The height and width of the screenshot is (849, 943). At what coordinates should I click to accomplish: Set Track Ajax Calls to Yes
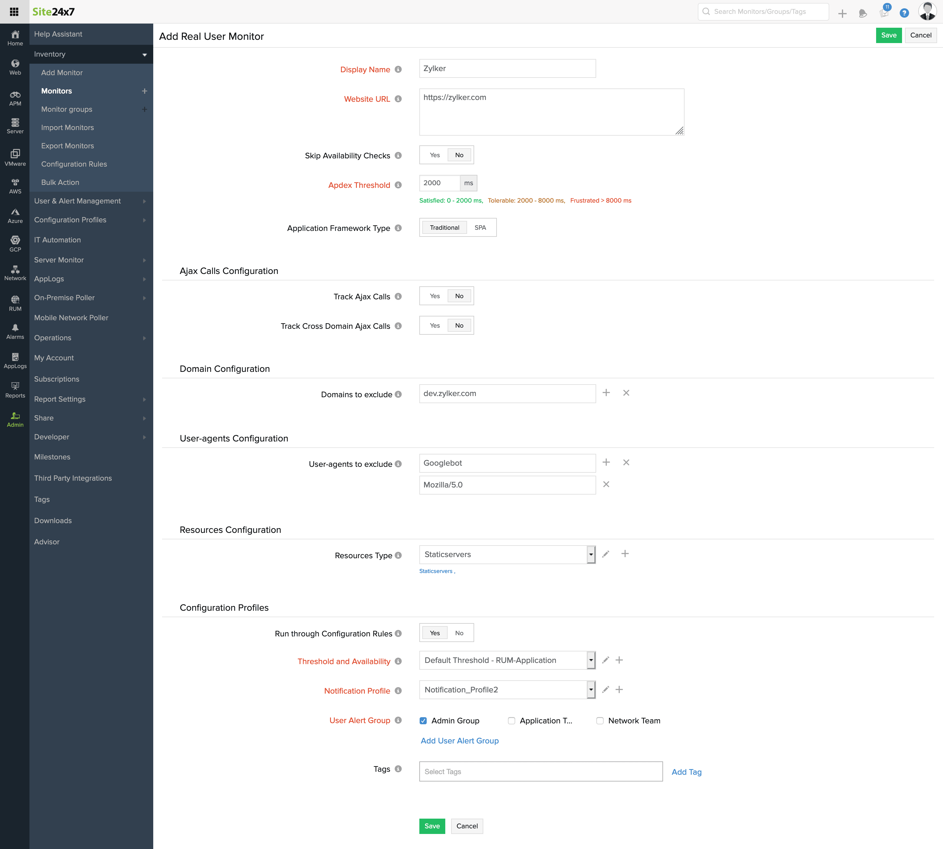434,296
